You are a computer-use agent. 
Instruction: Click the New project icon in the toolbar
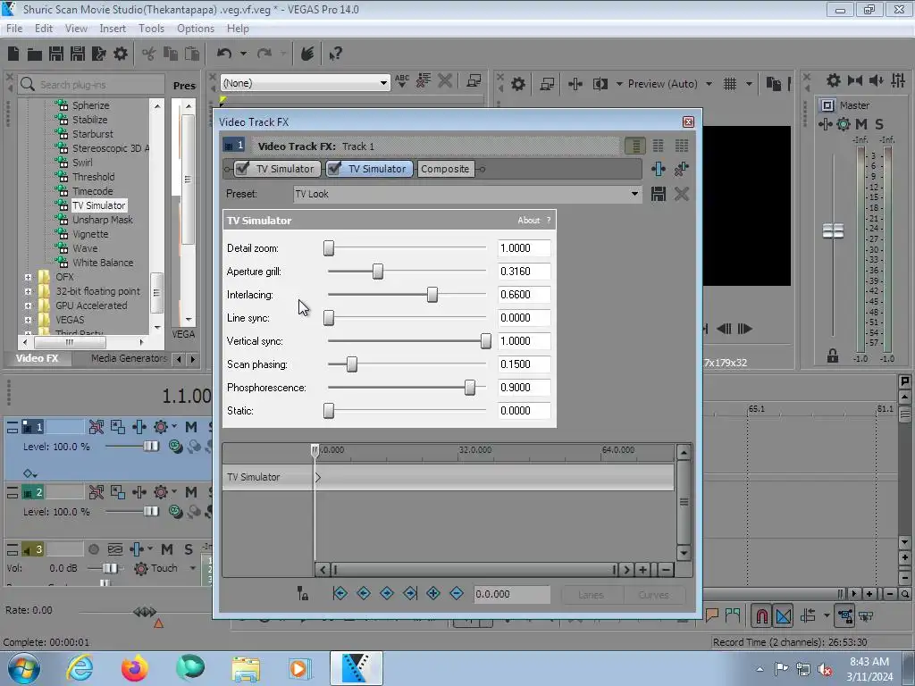[x=13, y=54]
